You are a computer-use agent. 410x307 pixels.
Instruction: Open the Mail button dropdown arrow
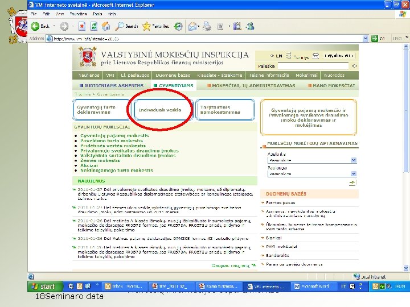(199, 26)
